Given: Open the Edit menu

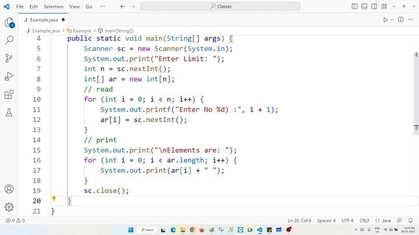Looking at the screenshot, I should tap(33, 7).
